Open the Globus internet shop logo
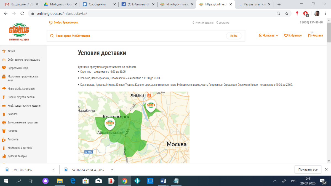 click(x=19, y=32)
